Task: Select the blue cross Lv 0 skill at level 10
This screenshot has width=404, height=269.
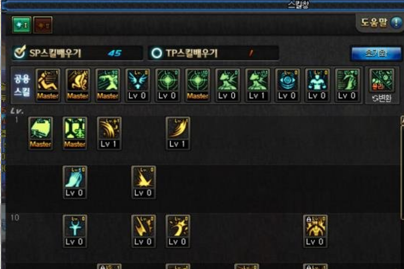Action: click(x=74, y=231)
